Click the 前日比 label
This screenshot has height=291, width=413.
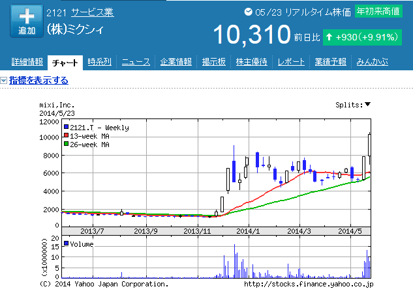point(307,37)
